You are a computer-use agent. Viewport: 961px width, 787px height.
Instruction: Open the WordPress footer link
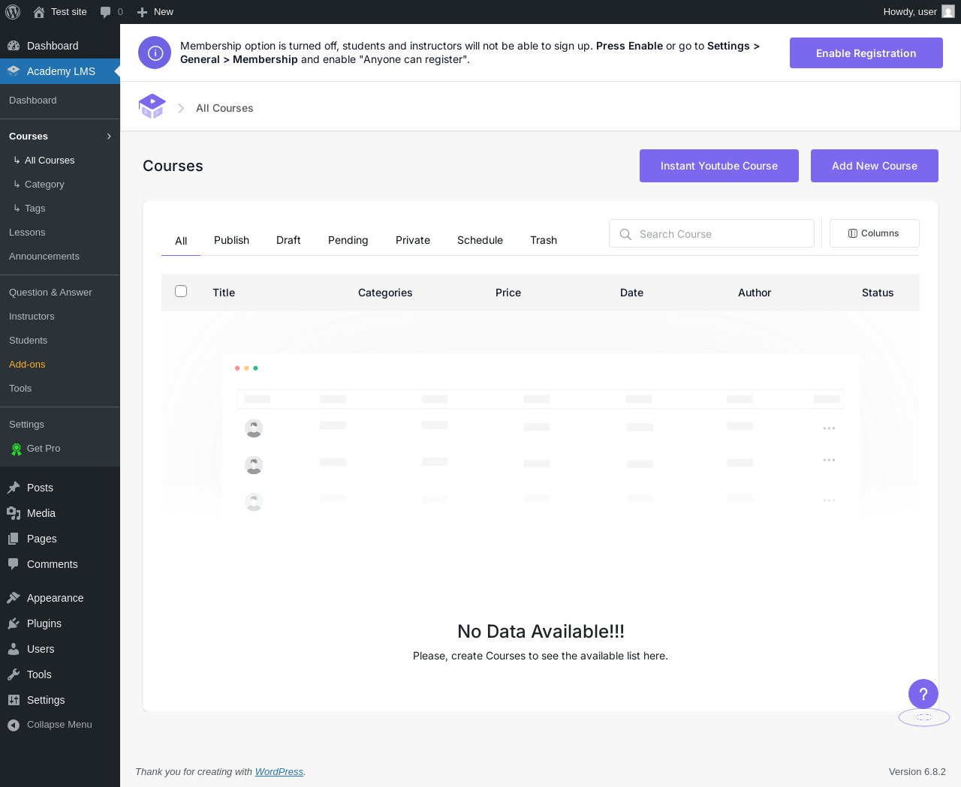[279, 771]
